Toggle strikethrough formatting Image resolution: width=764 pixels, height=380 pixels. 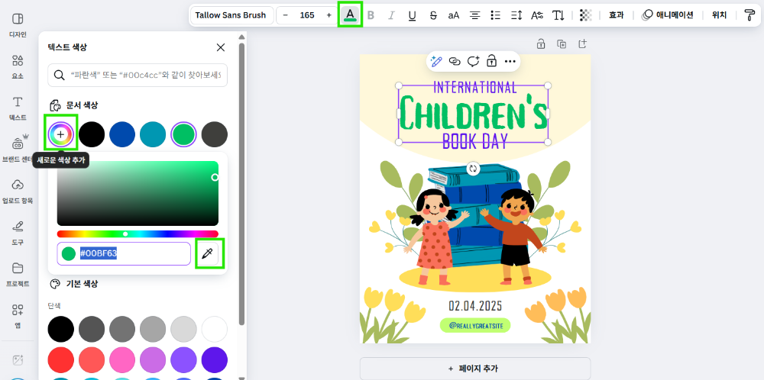[x=433, y=15]
